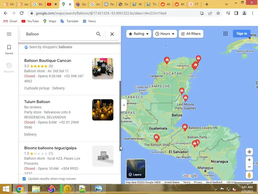The height and width of the screenshot is (194, 258).
Task: Click the browser address bar URL
Action: [101, 13]
